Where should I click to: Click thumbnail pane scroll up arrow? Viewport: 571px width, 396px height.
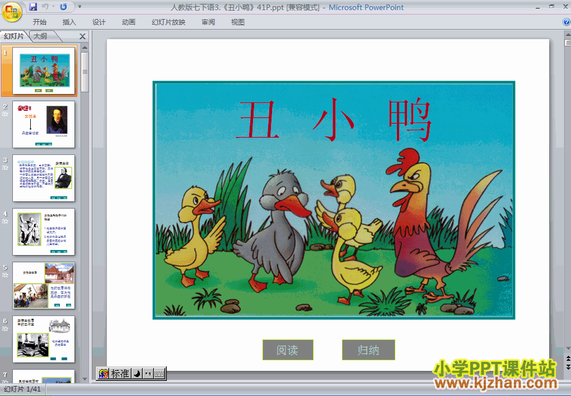tap(85, 48)
